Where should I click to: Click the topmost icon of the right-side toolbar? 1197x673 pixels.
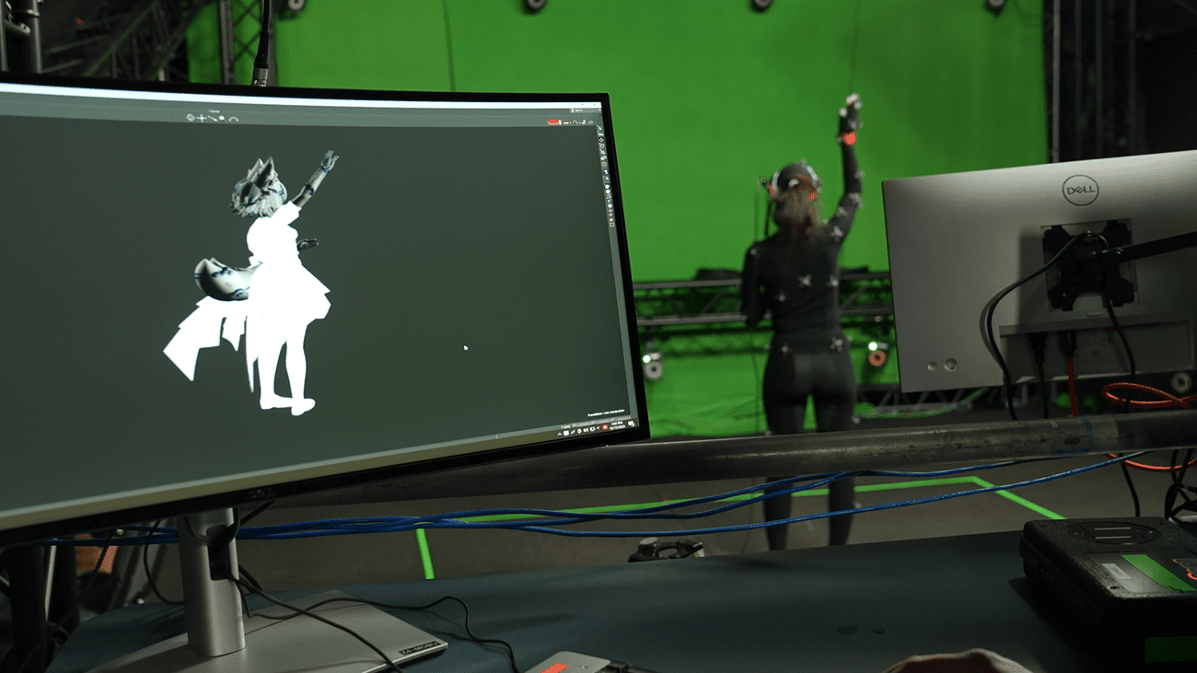[599, 133]
